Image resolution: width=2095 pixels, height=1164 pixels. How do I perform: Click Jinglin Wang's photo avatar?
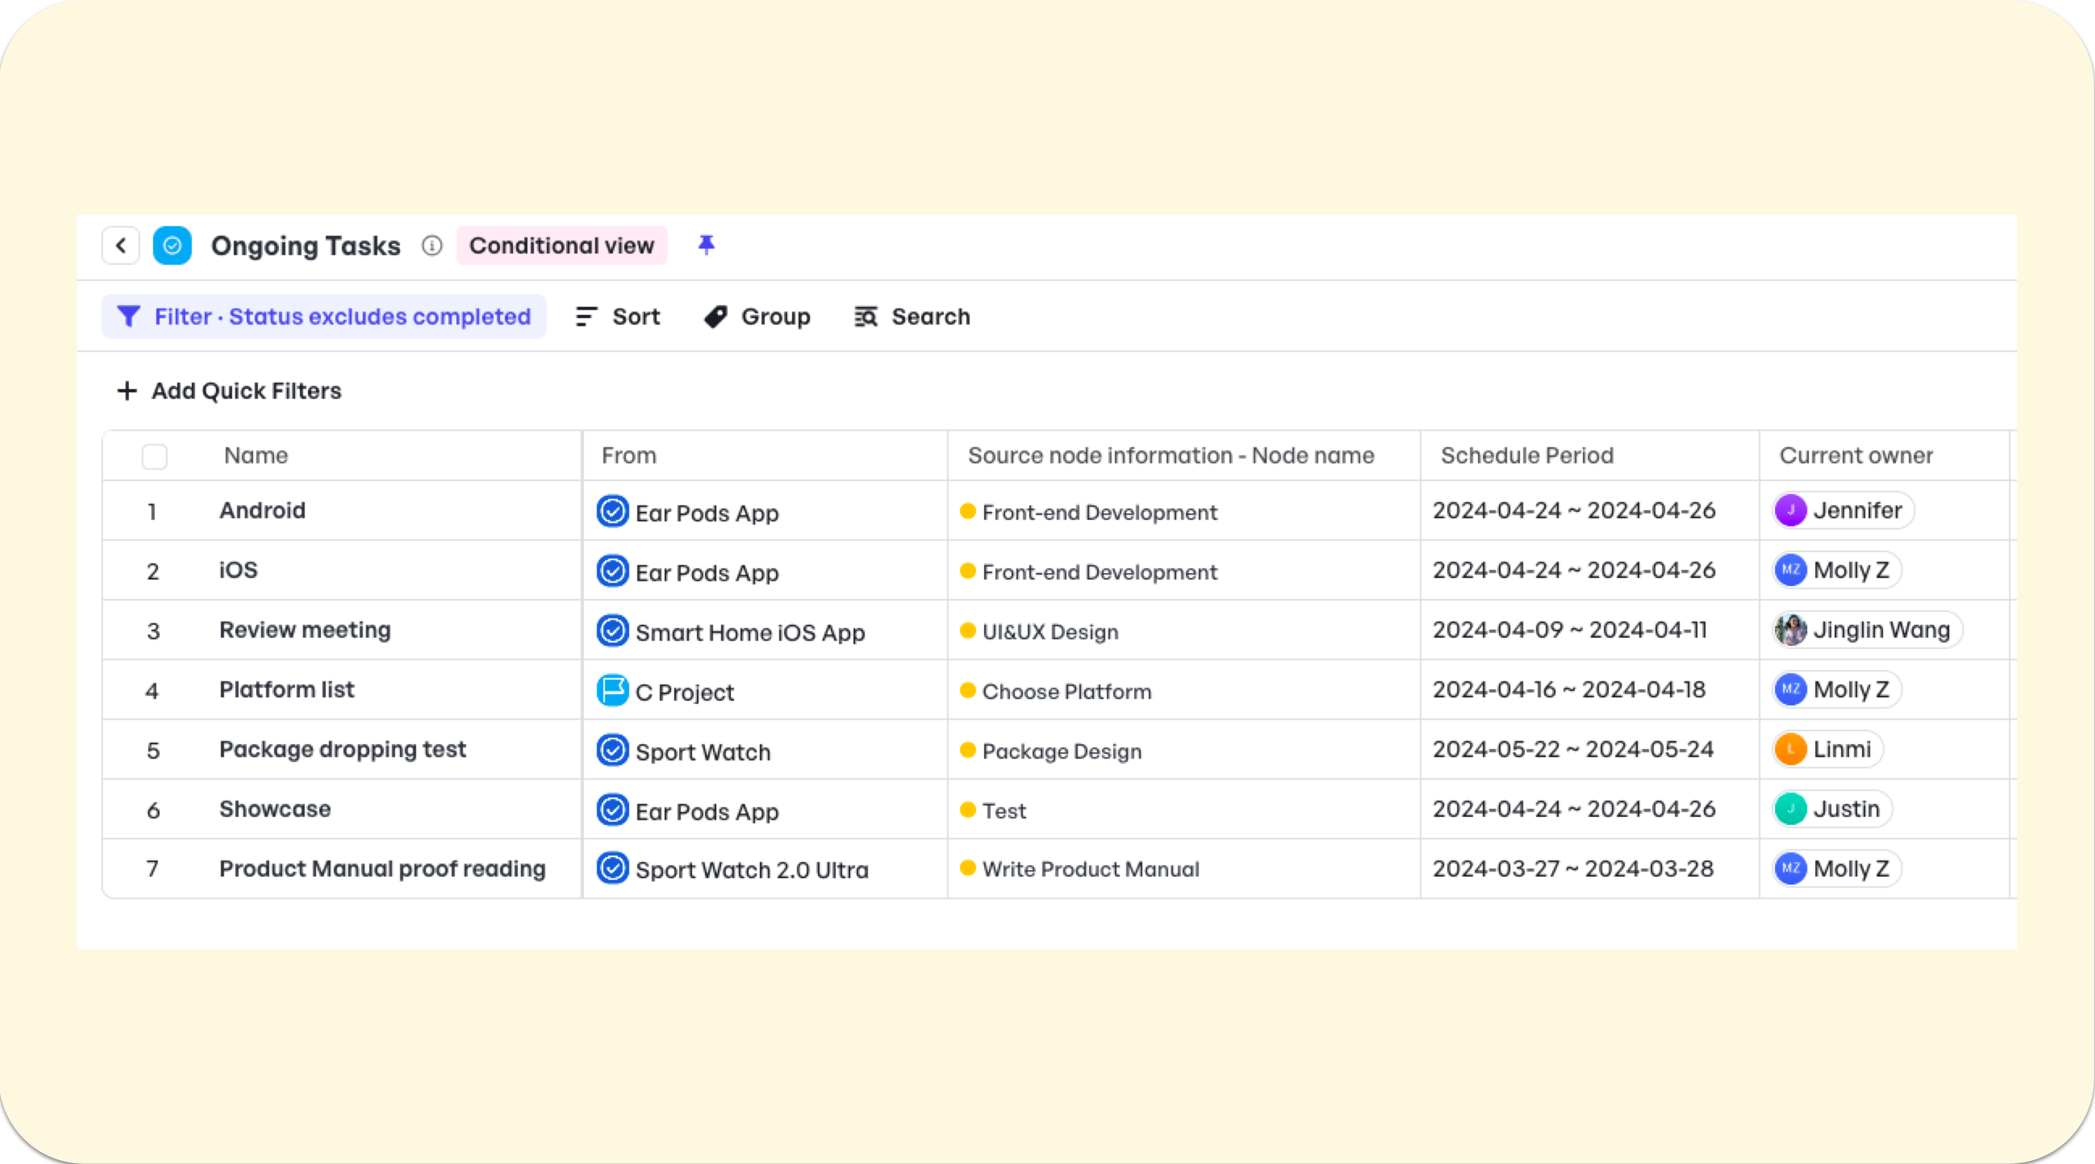1791,630
